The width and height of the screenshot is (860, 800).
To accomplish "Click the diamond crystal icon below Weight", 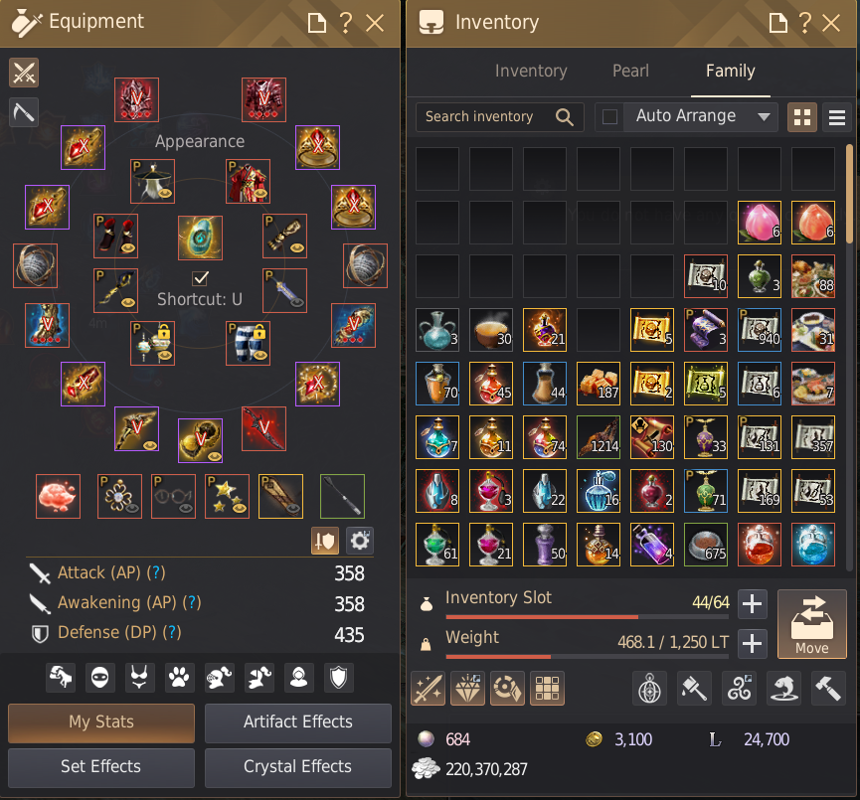I will (467, 689).
